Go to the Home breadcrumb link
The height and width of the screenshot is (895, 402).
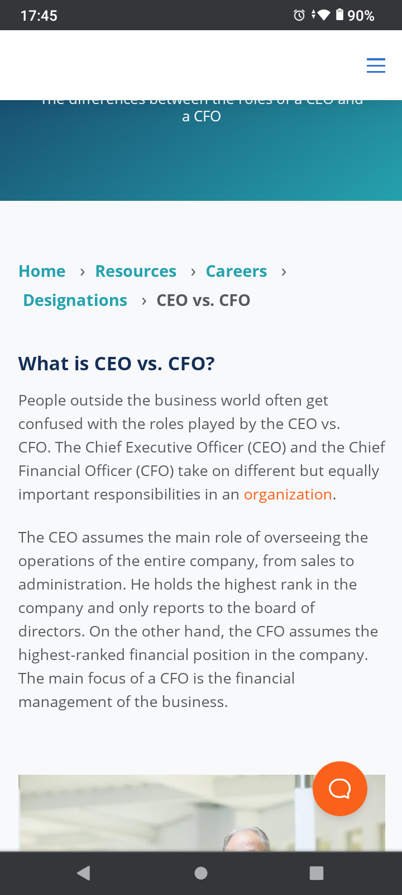pos(42,271)
